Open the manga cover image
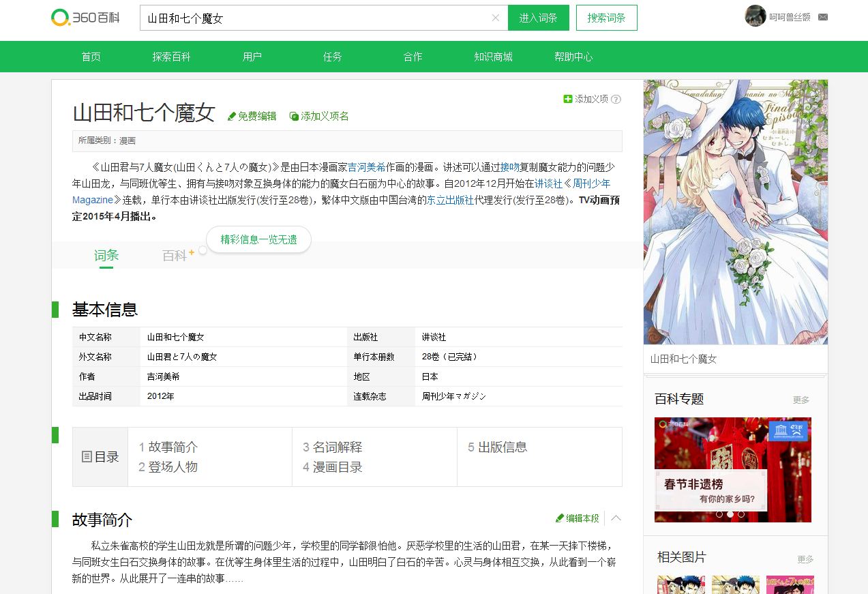The image size is (868, 594). [x=736, y=212]
